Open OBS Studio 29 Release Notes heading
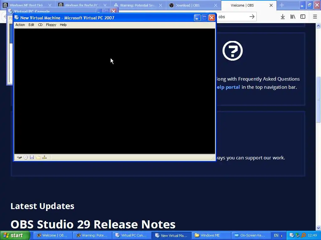 tap(93, 224)
